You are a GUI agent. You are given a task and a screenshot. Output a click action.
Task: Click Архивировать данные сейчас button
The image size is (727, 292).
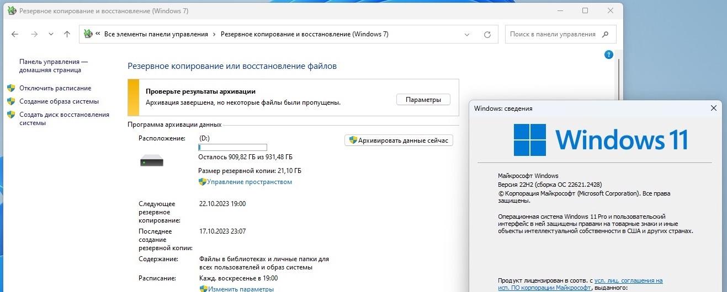click(399, 140)
